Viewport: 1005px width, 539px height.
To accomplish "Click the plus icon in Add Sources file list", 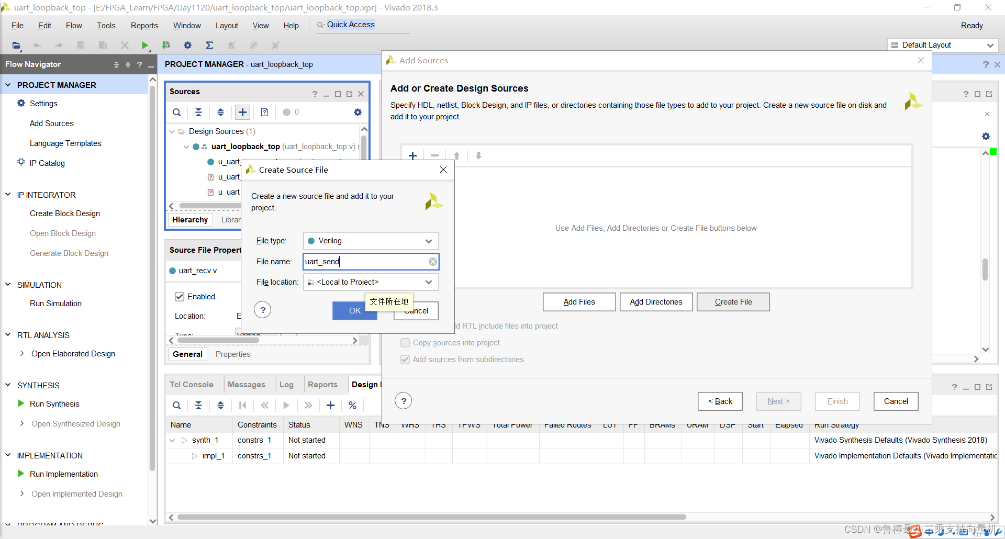I will (412, 155).
